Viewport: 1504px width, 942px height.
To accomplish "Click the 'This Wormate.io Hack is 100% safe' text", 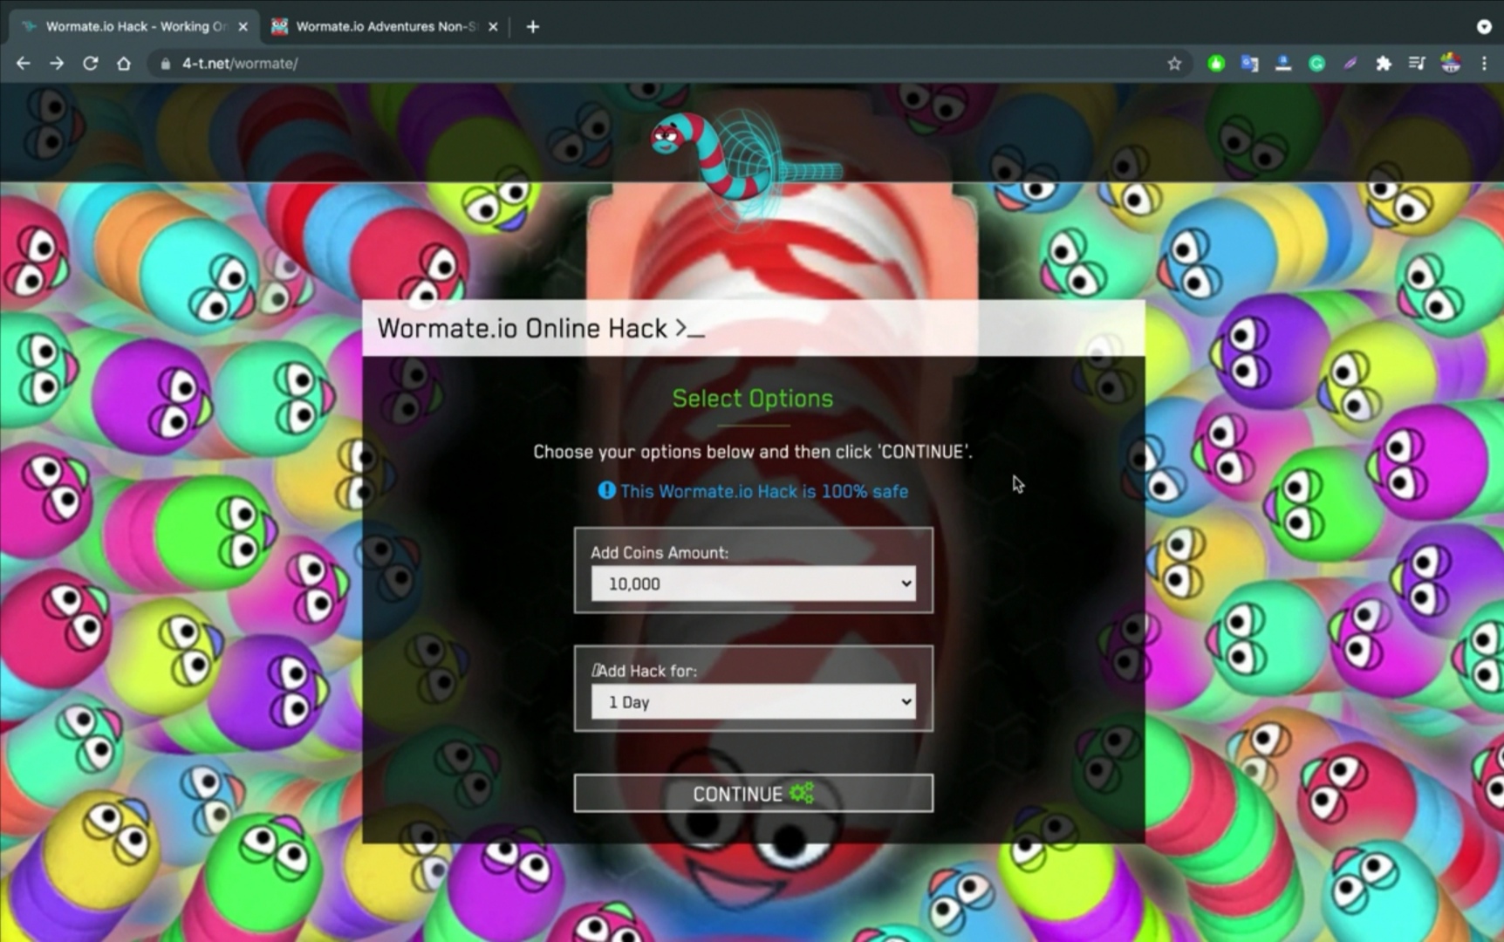I will pyautogui.click(x=764, y=491).
